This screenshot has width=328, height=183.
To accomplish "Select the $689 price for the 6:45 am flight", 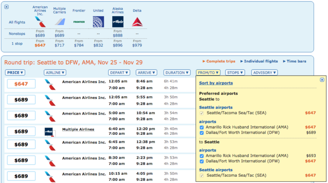I will [x=21, y=144].
